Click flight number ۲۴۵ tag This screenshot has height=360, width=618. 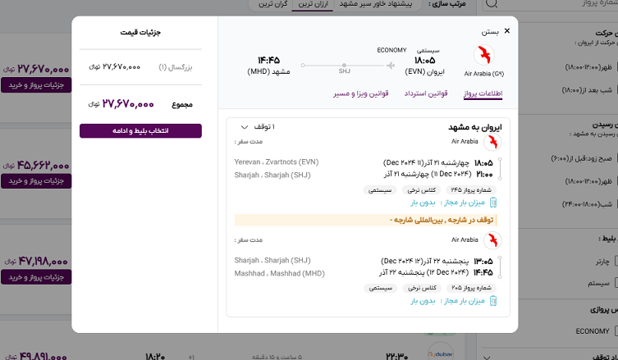[x=471, y=190]
